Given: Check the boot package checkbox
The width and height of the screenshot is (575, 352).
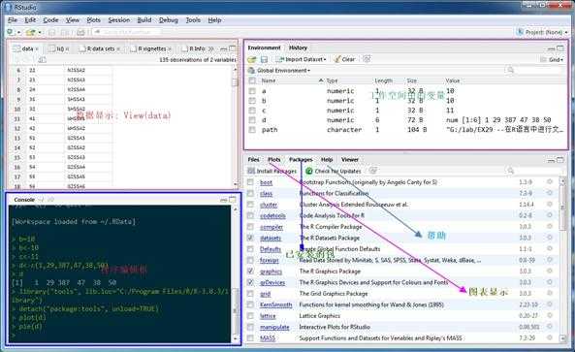Looking at the screenshot, I should pyautogui.click(x=250, y=182).
